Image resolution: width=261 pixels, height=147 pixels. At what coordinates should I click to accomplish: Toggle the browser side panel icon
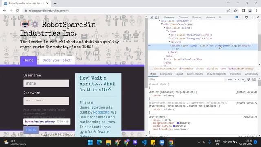(243, 11)
